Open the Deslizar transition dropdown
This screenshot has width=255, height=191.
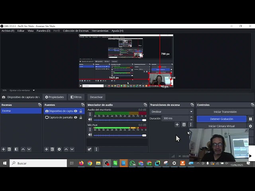(172, 111)
